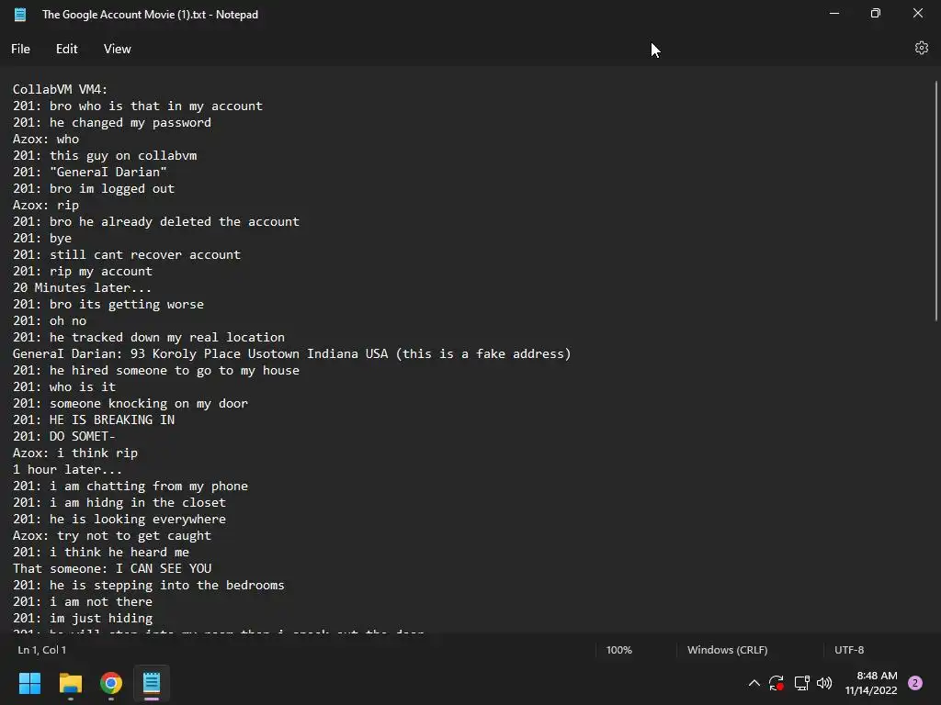This screenshot has height=705, width=941.
Task: Click the line 'Azox: rip'
Action: coord(46,205)
